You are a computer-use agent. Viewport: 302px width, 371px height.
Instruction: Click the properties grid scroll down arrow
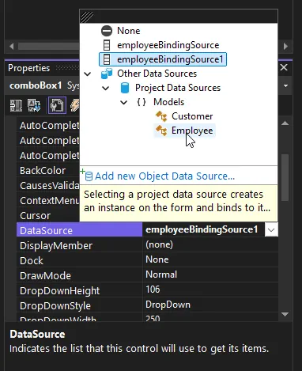click(285, 314)
